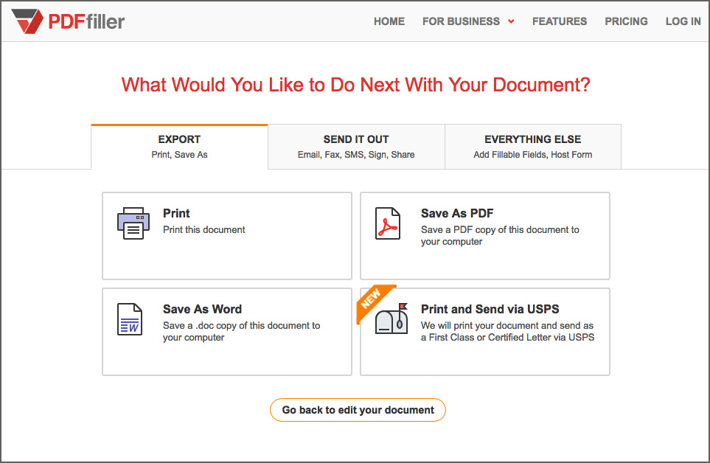The width and height of the screenshot is (710, 463).
Task: Select the EXPORT tab
Action: [179, 147]
